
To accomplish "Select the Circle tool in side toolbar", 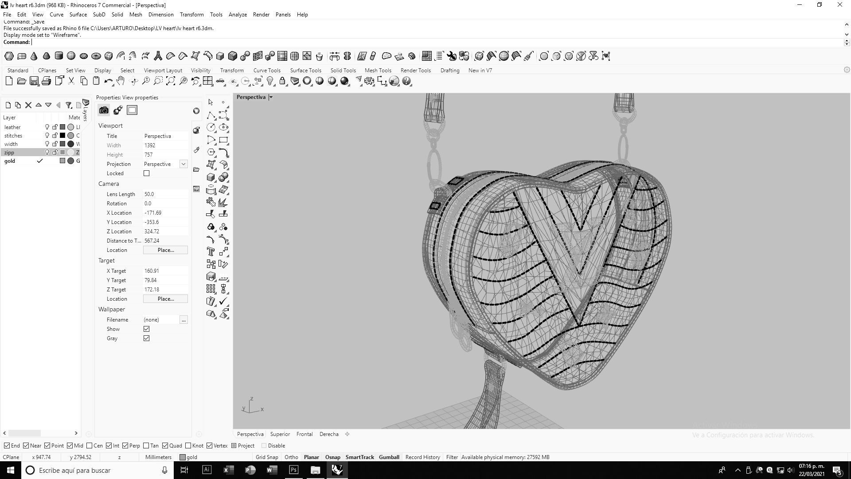I will (211, 128).
